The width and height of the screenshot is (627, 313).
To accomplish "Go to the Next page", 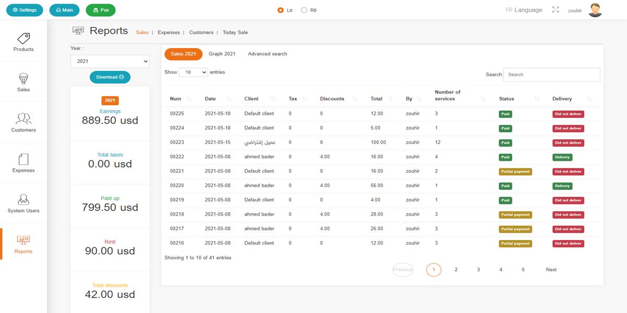I will point(551,270).
